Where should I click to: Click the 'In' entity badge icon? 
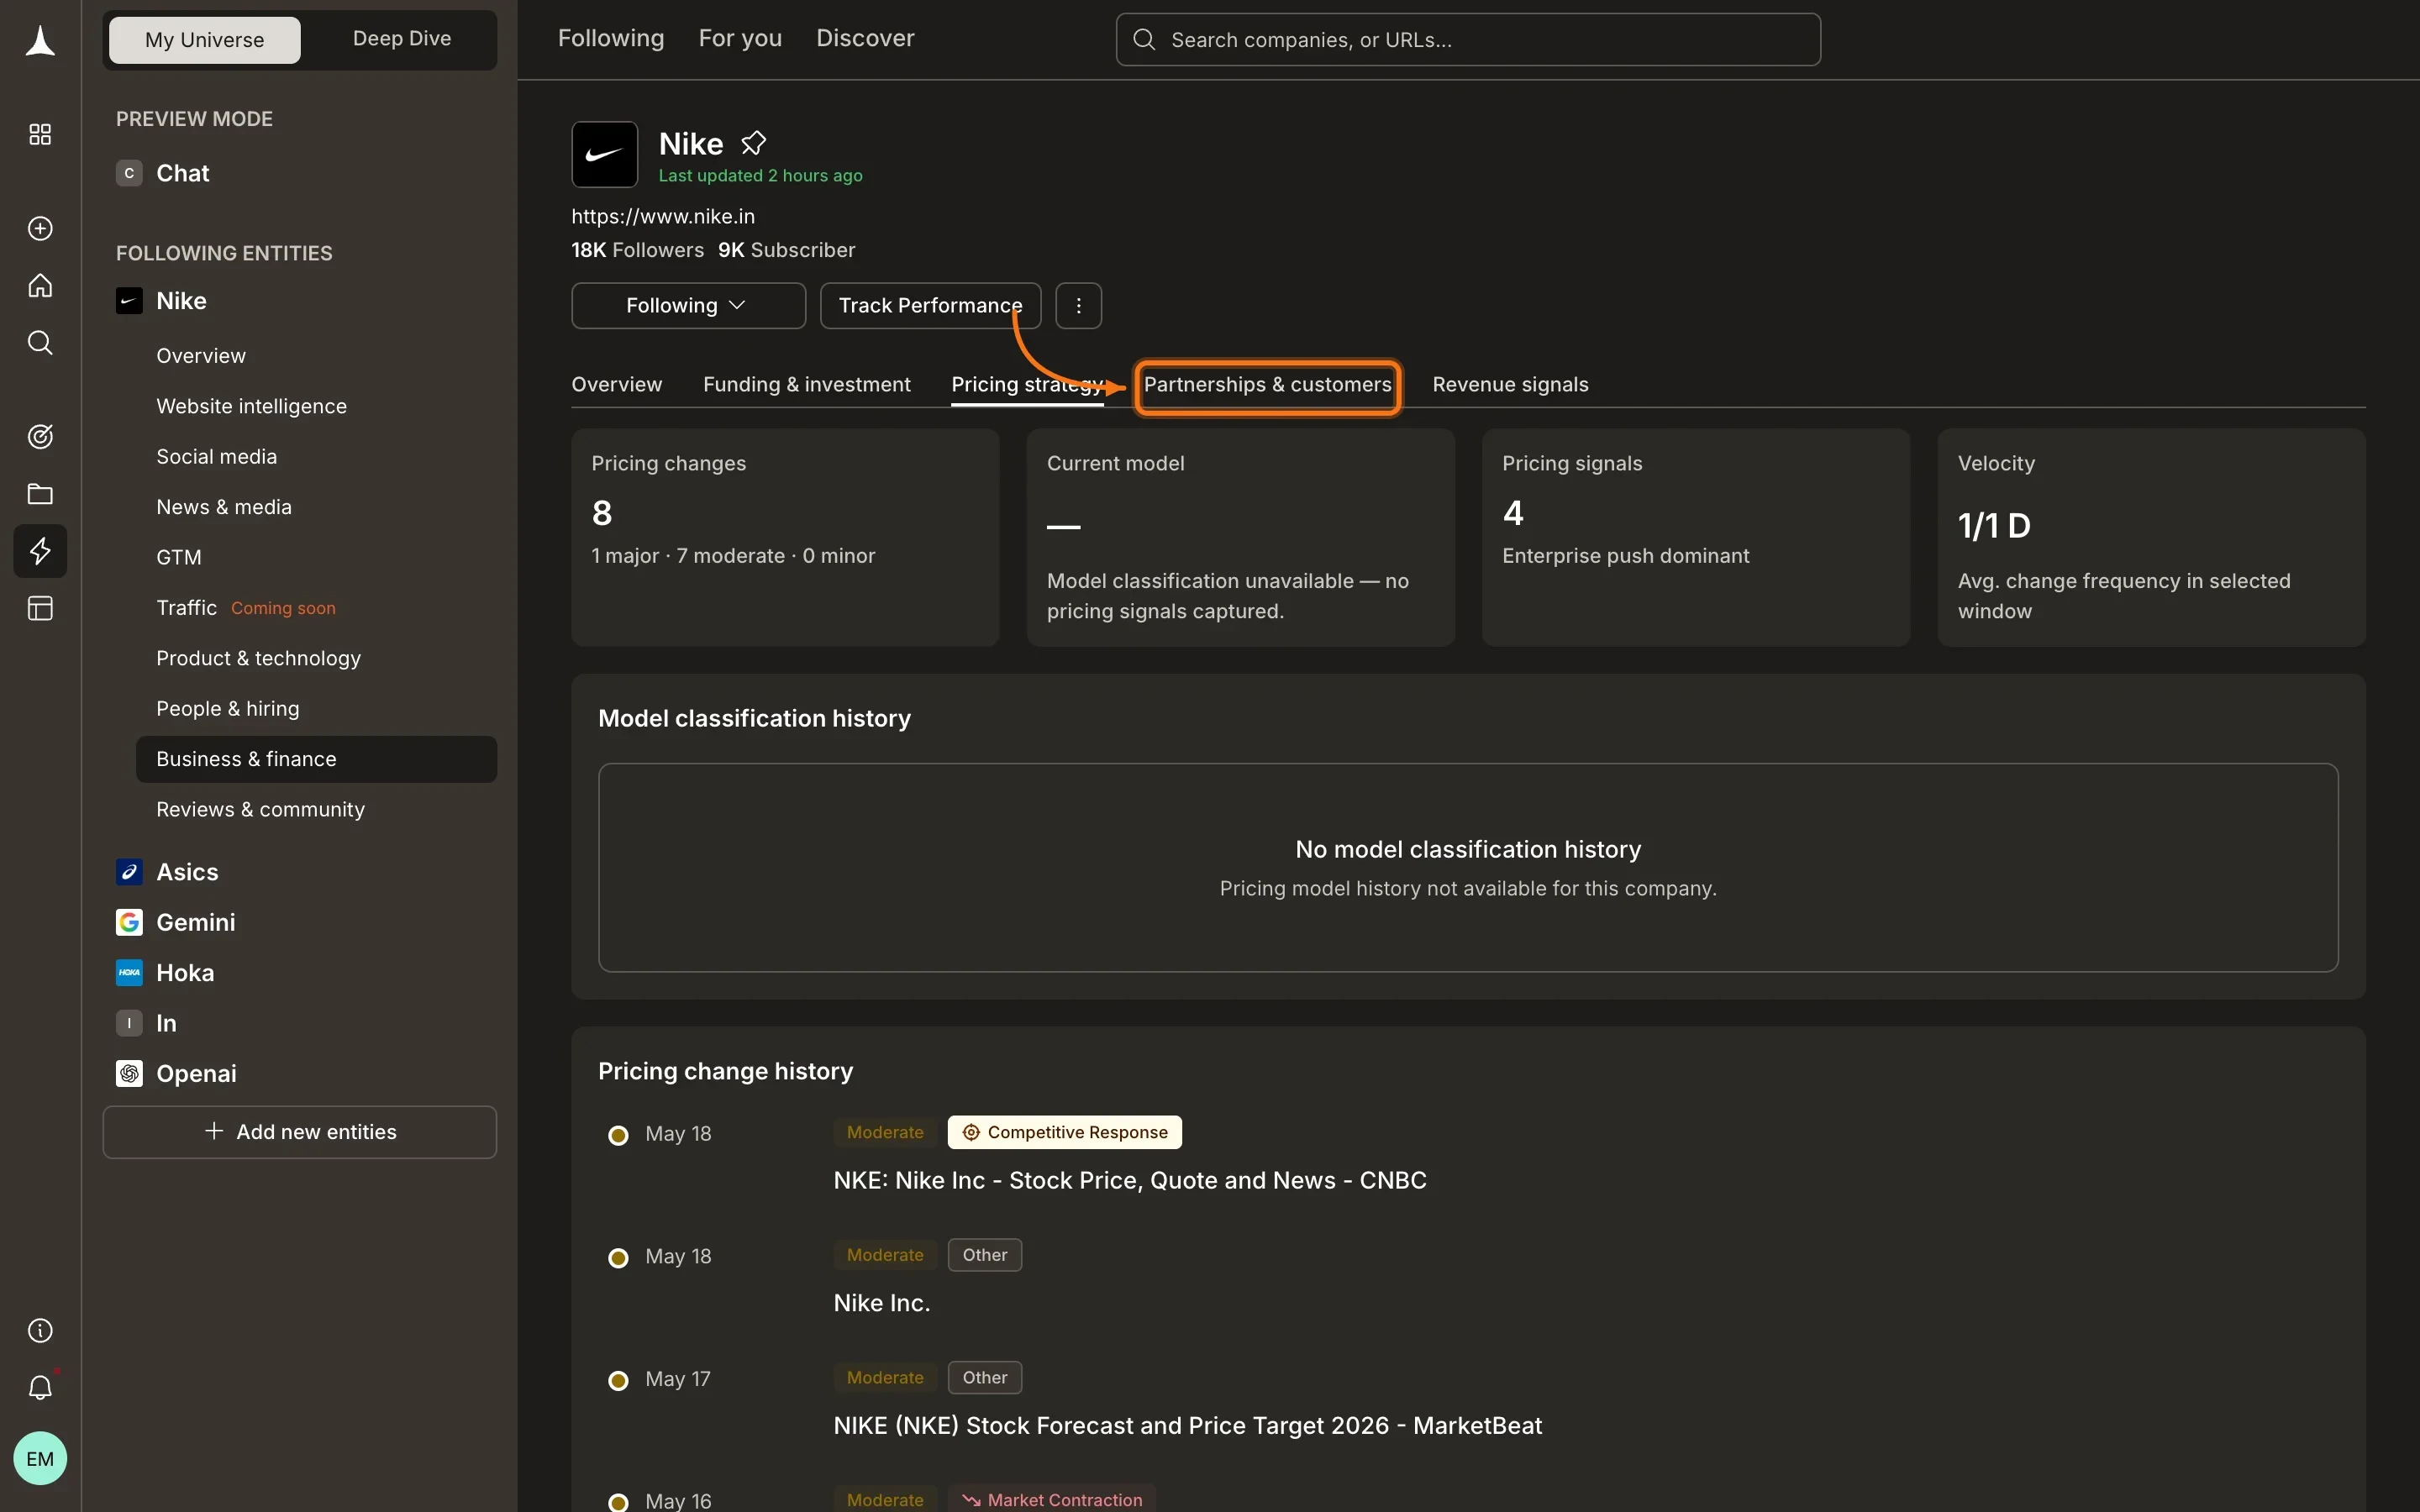coord(129,1023)
